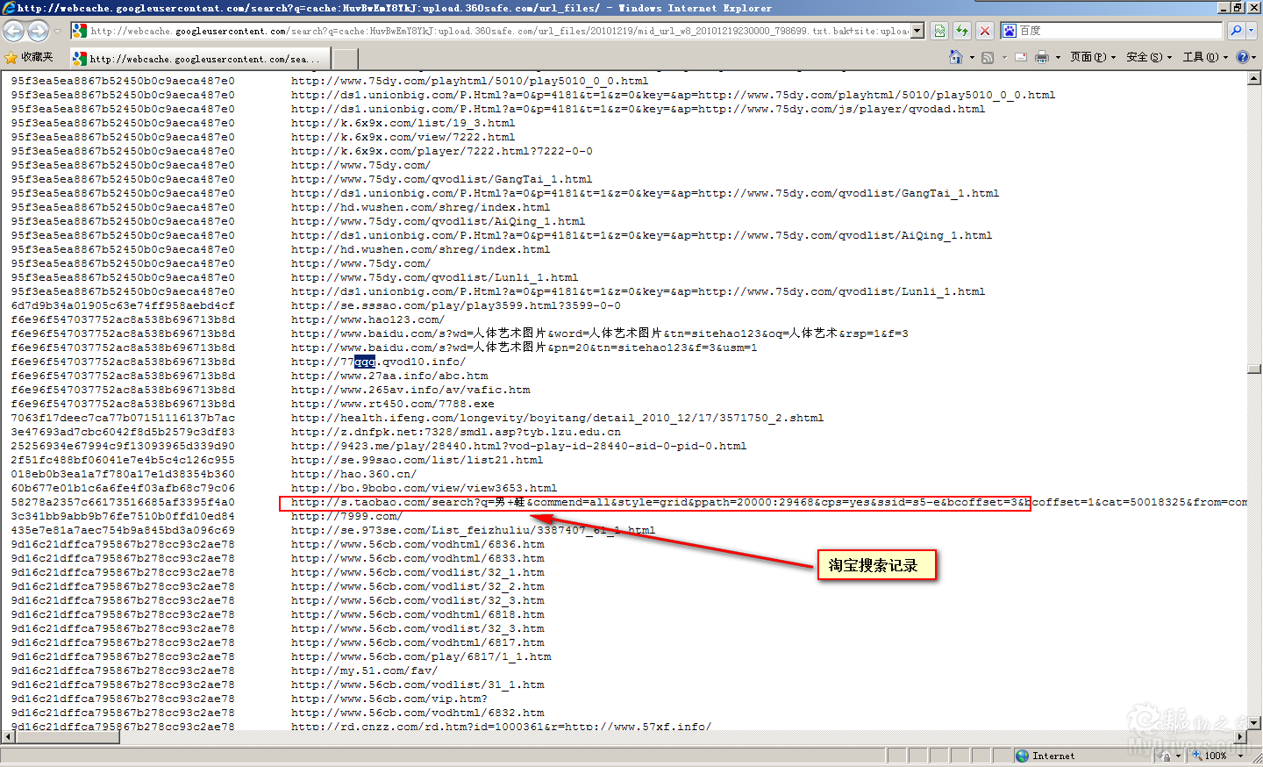This screenshot has width=1263, height=767.
Task: Click the text http://www.56cb.com/vodhtml/6836.htm
Action: pyautogui.click(x=417, y=544)
